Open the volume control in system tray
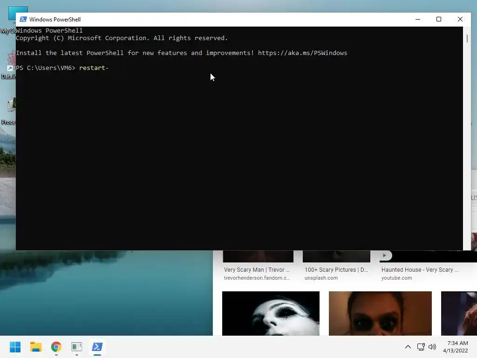 click(432, 347)
